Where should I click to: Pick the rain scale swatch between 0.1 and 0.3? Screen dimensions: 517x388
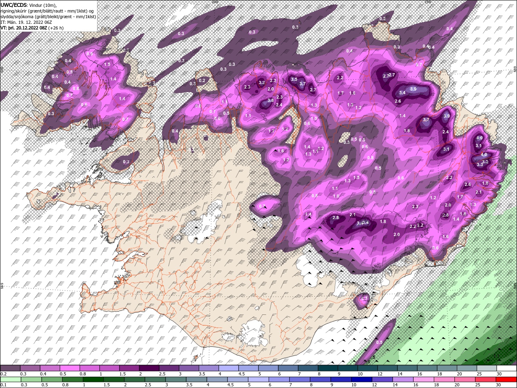[x=11, y=379]
